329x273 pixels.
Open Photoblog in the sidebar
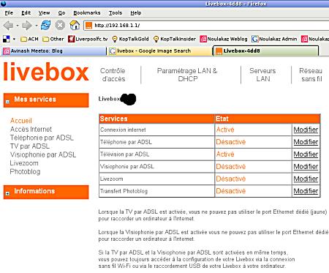(x=25, y=172)
